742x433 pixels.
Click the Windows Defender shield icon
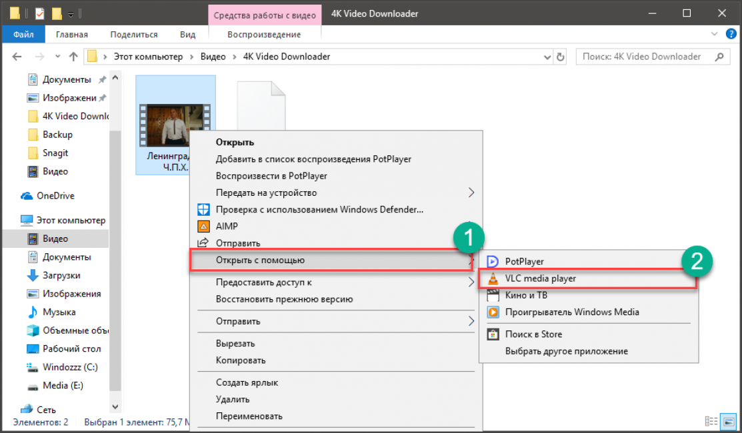coord(203,209)
